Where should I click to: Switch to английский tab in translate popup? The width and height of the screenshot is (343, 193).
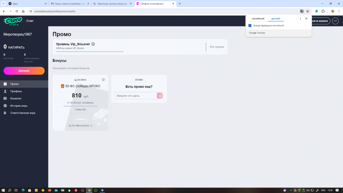click(x=258, y=19)
